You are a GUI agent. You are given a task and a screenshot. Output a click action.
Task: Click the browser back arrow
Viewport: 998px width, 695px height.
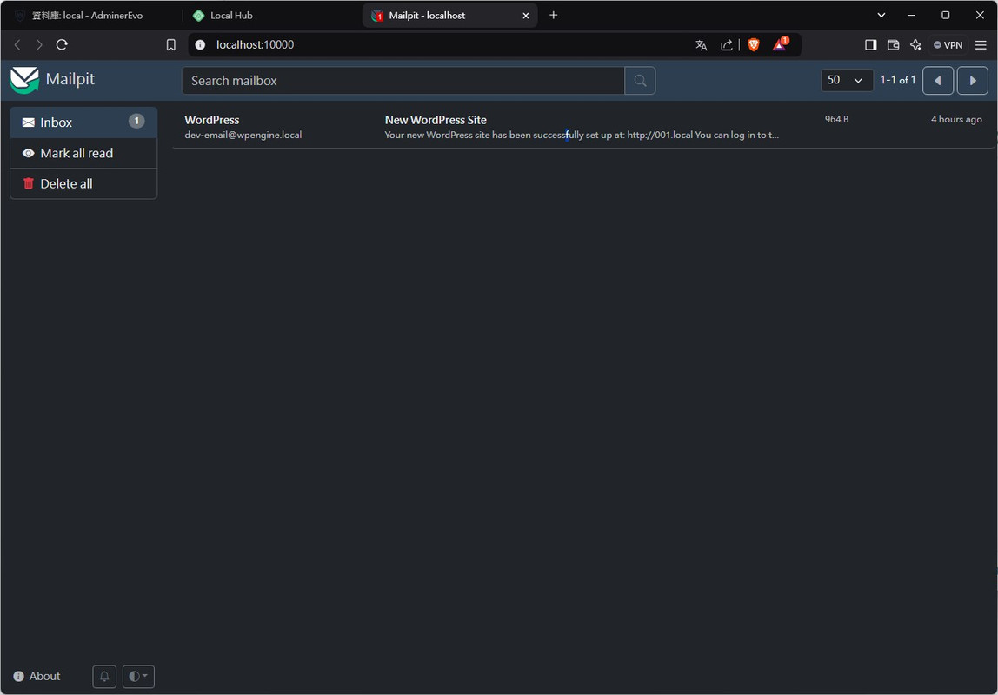17,44
